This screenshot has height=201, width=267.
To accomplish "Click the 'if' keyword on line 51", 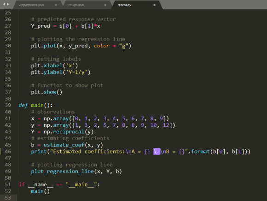I will tap(22, 184).
